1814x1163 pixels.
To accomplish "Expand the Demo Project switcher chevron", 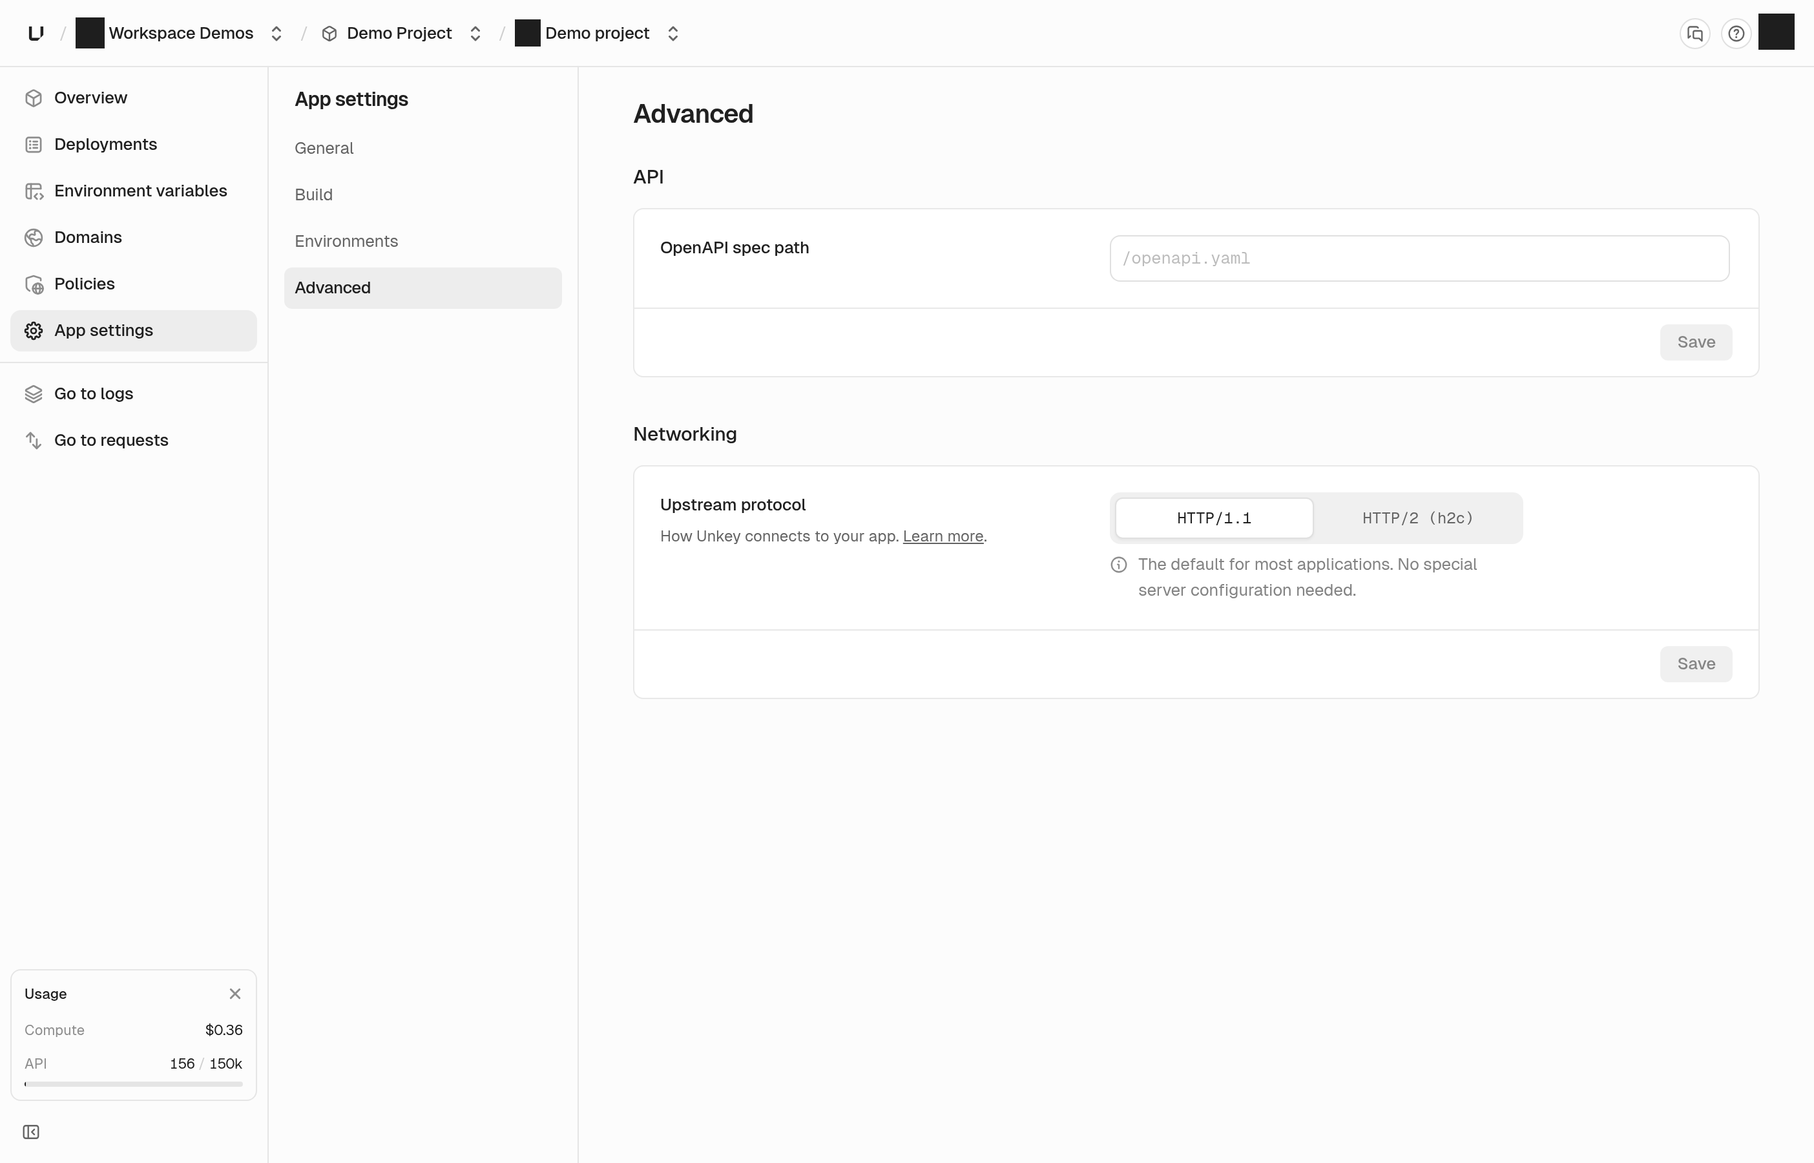I will 475,33.
